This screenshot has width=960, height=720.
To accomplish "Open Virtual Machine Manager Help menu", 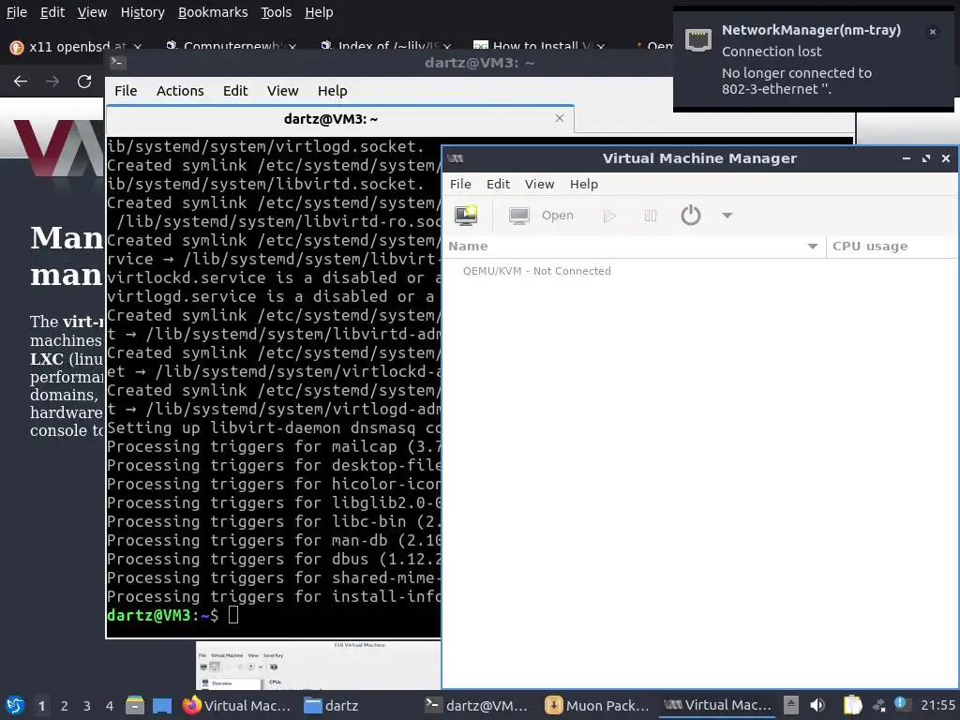I will tap(583, 184).
